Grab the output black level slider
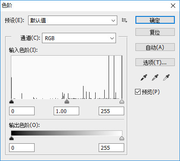Screen dimensions: 180x161 11,138
